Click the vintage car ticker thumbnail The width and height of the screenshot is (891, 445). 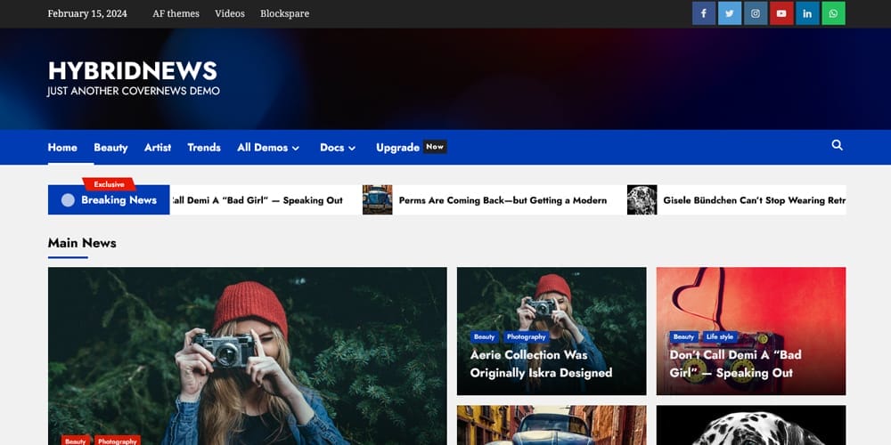coord(377,199)
